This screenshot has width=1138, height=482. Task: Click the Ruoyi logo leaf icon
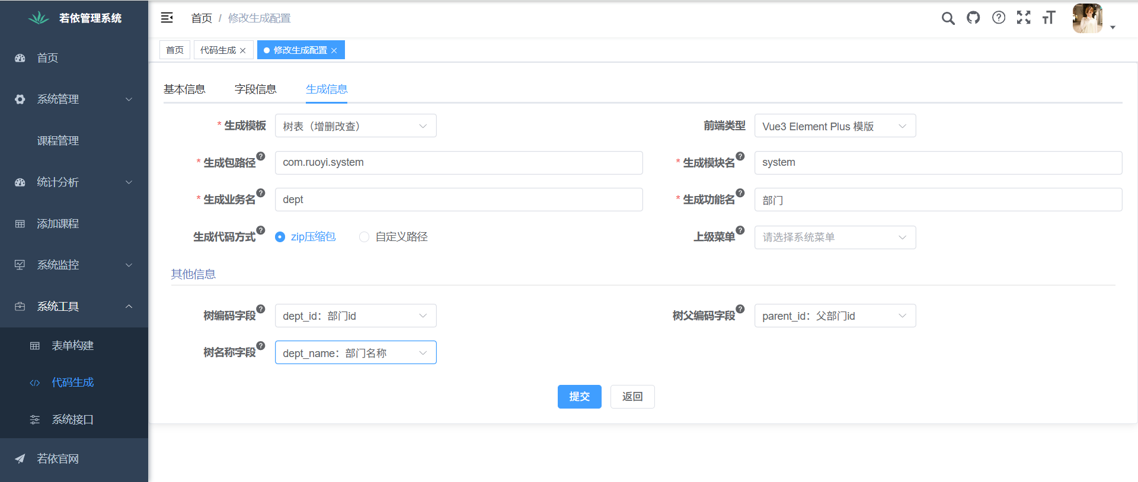click(39, 18)
